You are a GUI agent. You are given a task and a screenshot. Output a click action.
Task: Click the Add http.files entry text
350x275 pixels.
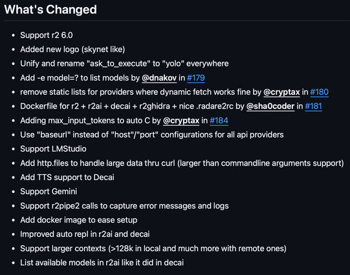(x=182, y=163)
